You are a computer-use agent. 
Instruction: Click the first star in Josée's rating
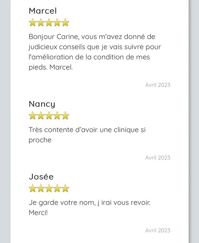(33, 188)
